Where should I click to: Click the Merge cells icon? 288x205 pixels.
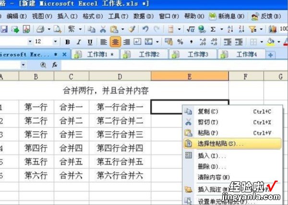pyautogui.click(x=149, y=42)
